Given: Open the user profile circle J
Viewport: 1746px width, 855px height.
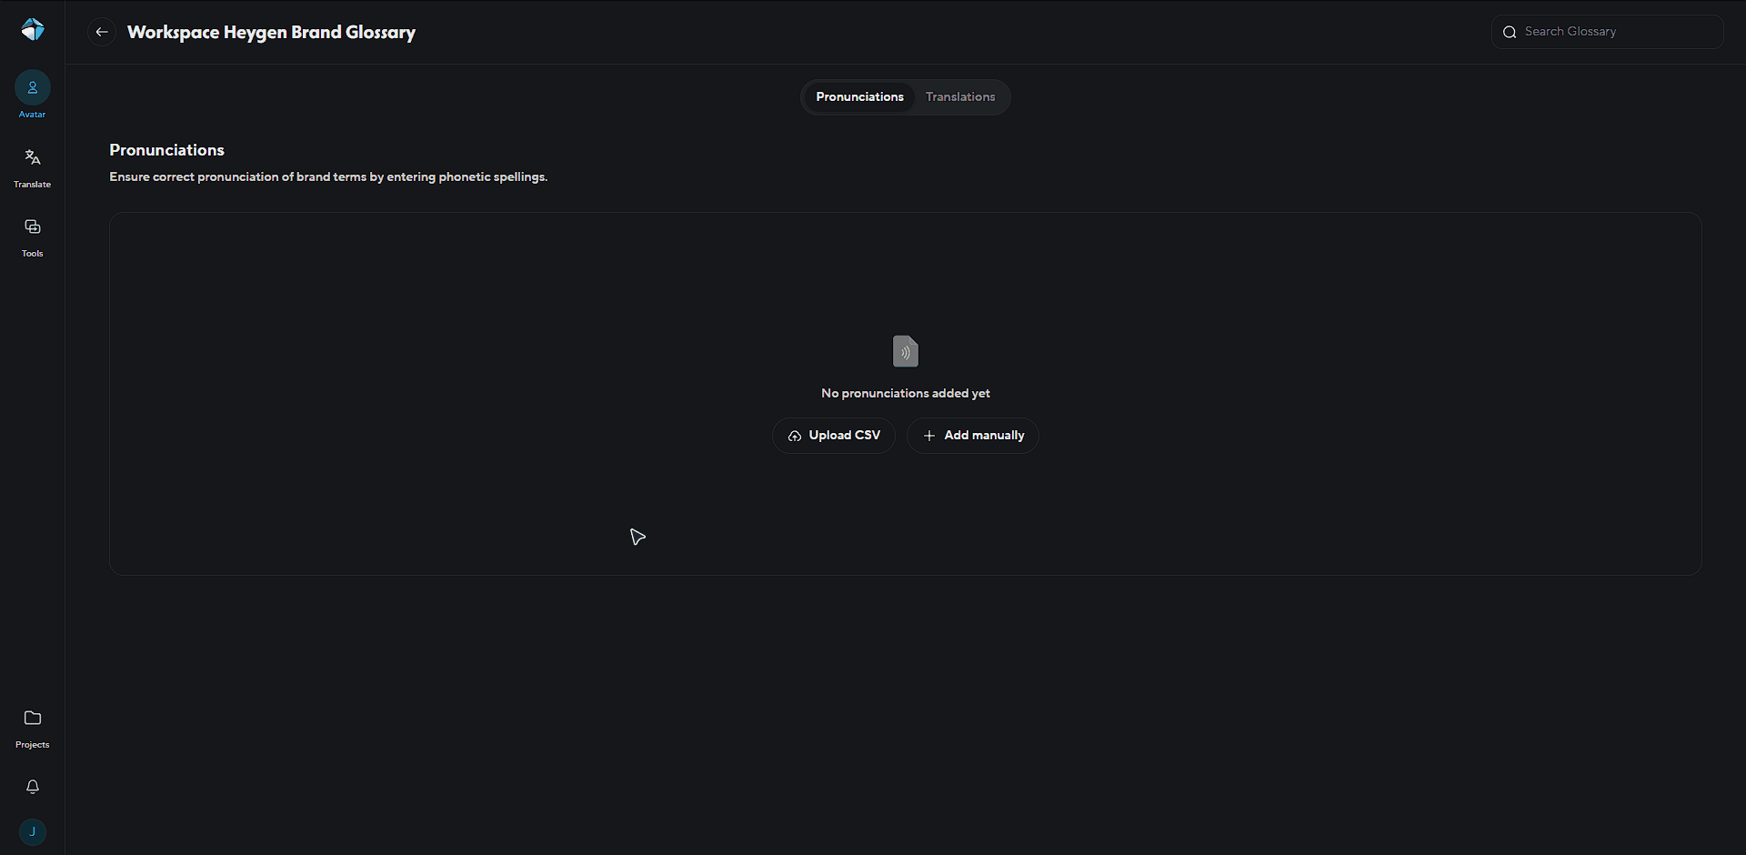Looking at the screenshot, I should click(33, 832).
